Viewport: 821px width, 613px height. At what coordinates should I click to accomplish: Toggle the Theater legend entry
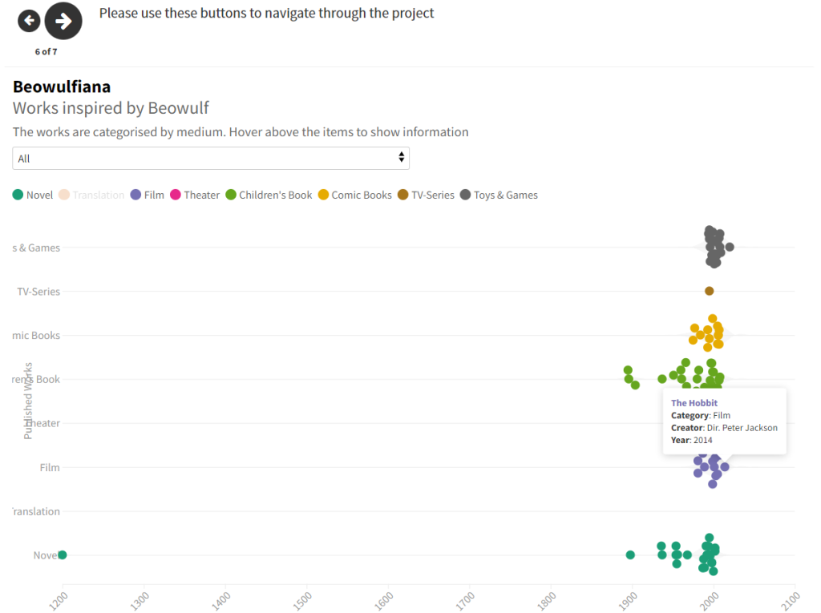(195, 195)
